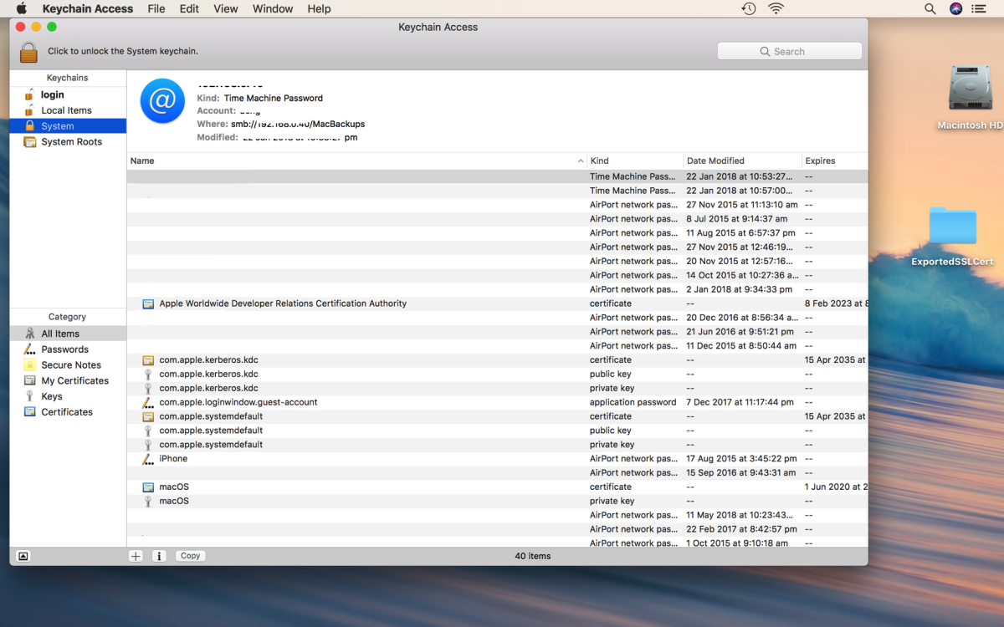Click Time Machine icon in menu bar
The image size is (1004, 627).
coord(749,8)
